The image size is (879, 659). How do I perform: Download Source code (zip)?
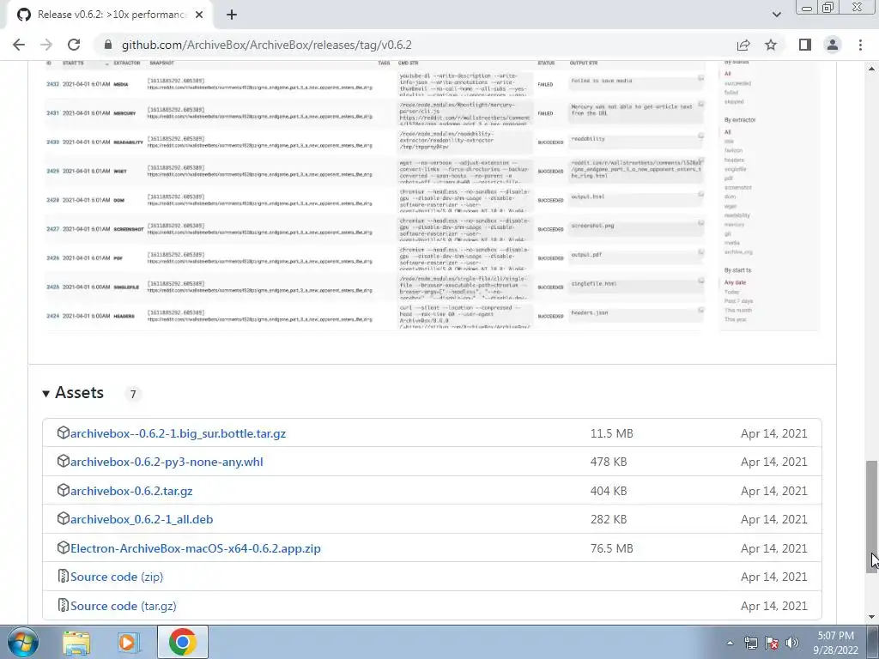click(x=117, y=577)
